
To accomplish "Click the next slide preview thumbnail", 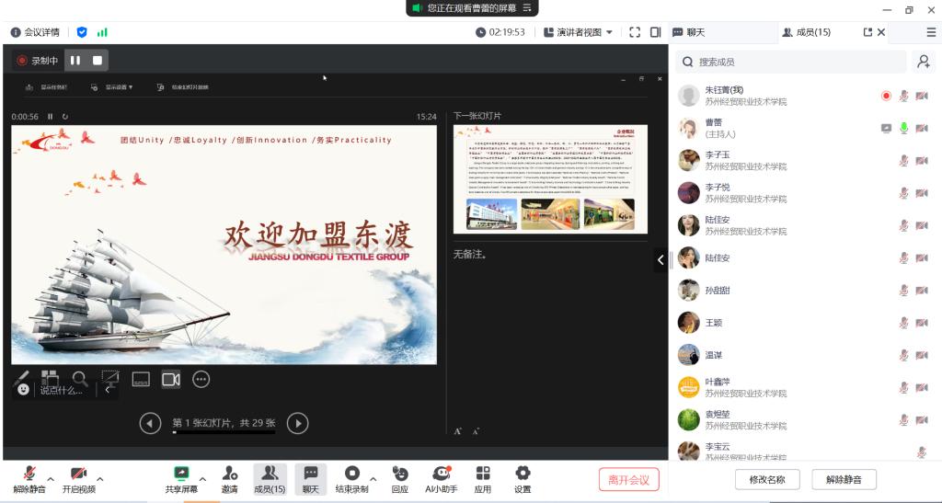I will (x=550, y=179).
